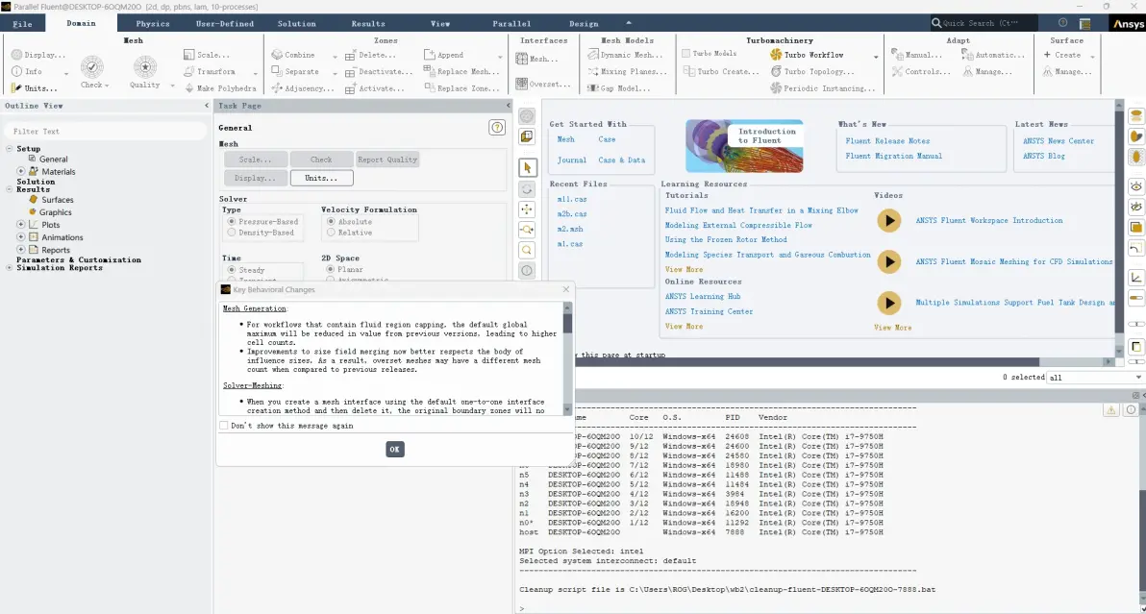
Task: Open the Overset interfaces icon
Action: coord(522,84)
